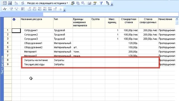Screen dimensions: 179x101
Task: Click the 'Текущие расходы' cell
Action: [x=37, y=65]
